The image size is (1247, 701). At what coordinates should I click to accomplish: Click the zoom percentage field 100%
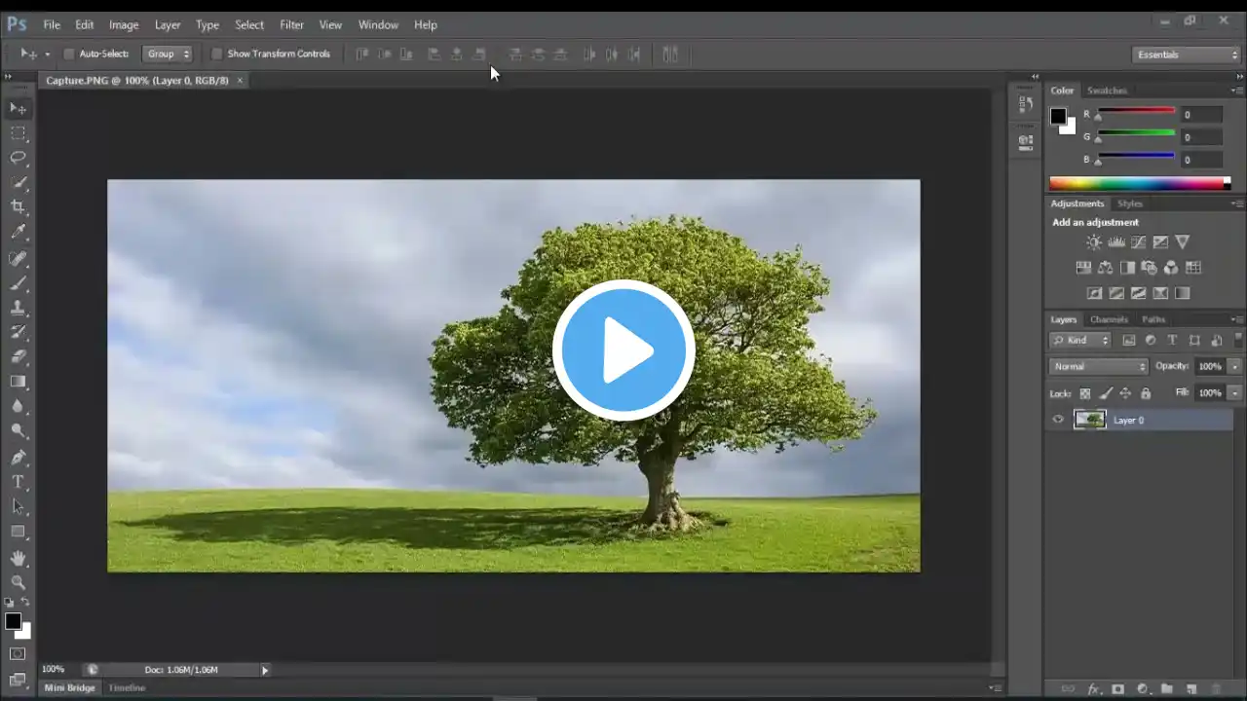53,670
